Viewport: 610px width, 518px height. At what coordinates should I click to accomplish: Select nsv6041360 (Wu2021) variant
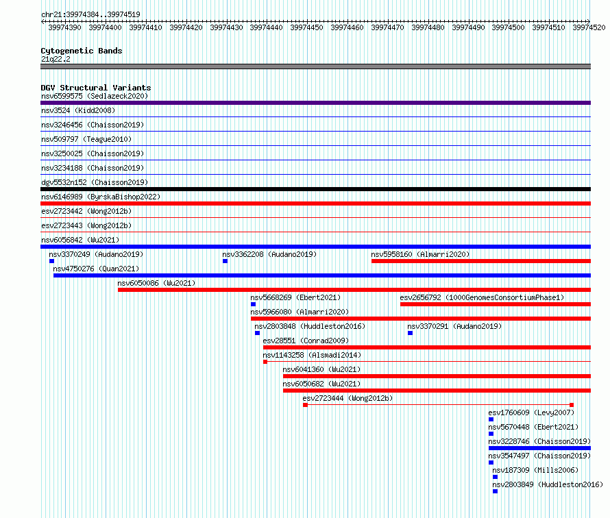point(321,369)
